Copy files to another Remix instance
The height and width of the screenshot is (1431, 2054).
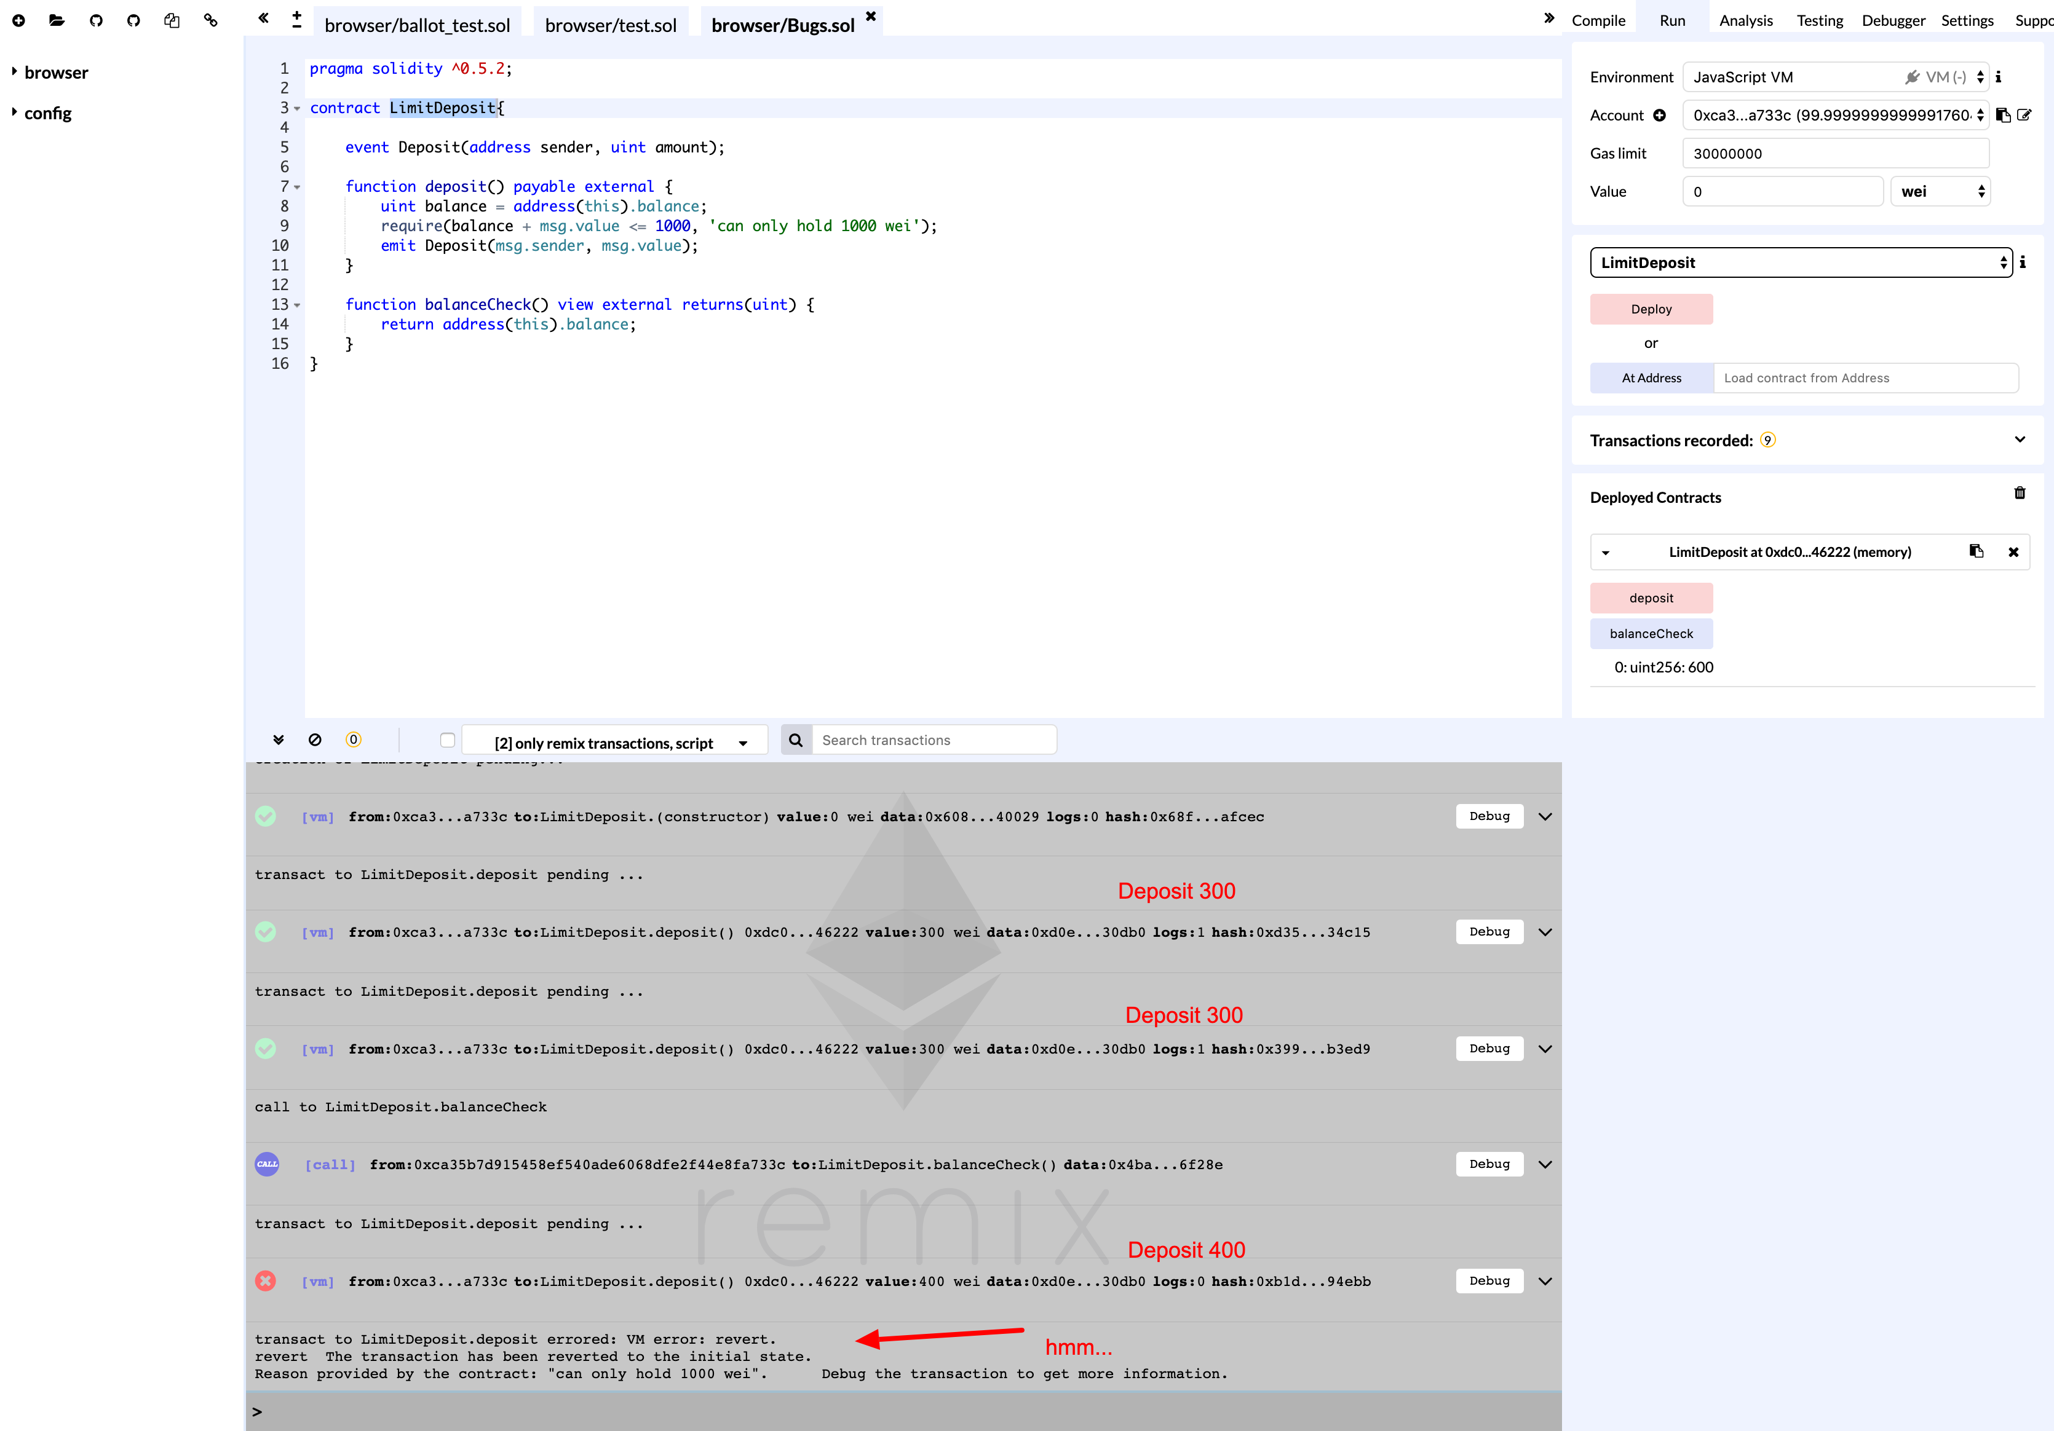[171, 20]
